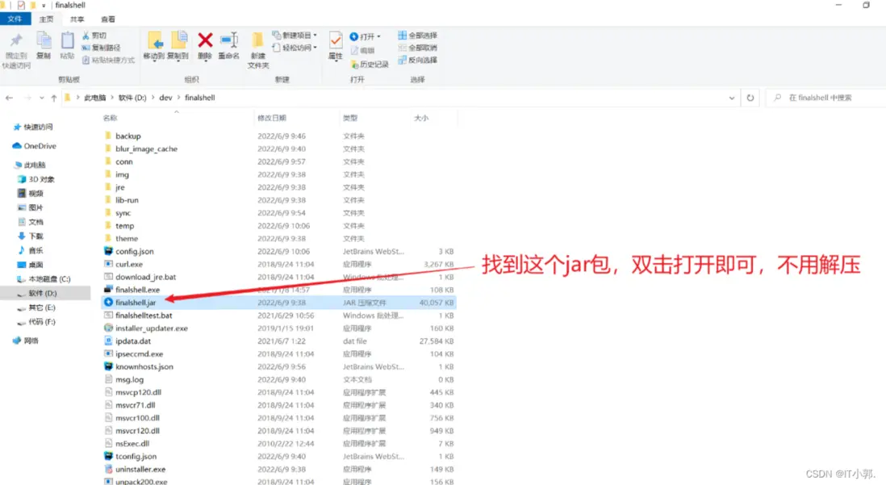Click the Properties checkmark icon
The image size is (886, 485).
pos(336,40)
